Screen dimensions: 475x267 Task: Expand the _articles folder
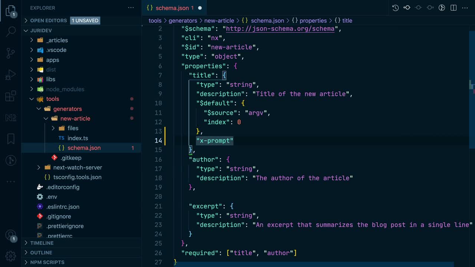pyautogui.click(x=57, y=40)
